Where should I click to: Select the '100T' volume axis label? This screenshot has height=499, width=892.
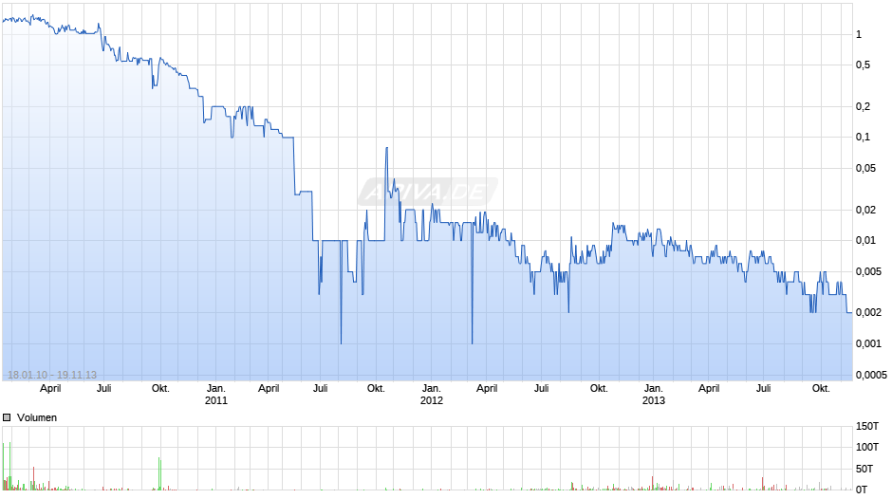click(867, 447)
